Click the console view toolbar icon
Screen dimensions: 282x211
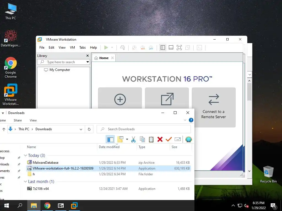[199, 48]
